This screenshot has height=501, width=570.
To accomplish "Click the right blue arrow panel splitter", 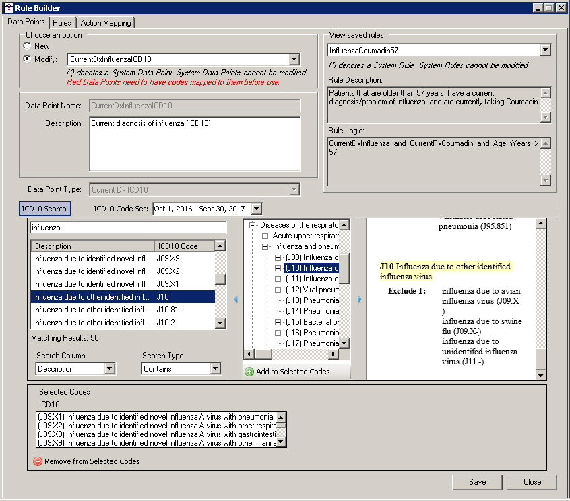I will coord(359,300).
